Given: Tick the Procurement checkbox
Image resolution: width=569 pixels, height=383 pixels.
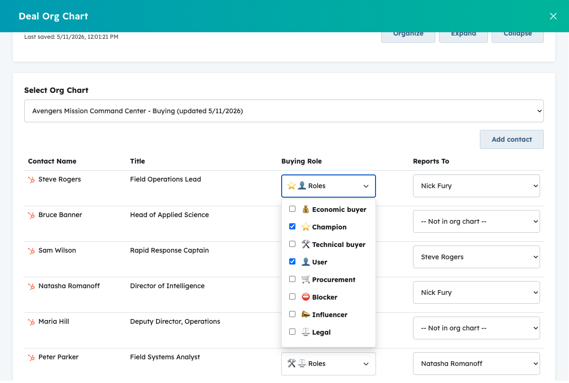Looking at the screenshot, I should coord(292,279).
